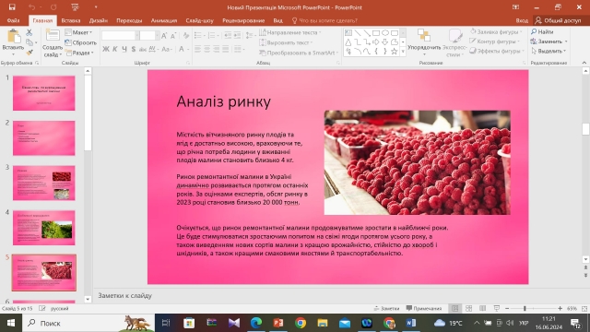Toggle Notes (Заметки) pane in status bar
The width and height of the screenshot is (590, 332).
click(386, 308)
